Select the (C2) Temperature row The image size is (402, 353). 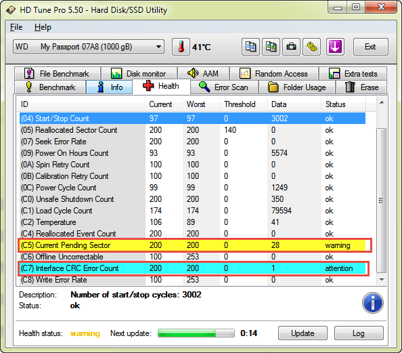192,222
